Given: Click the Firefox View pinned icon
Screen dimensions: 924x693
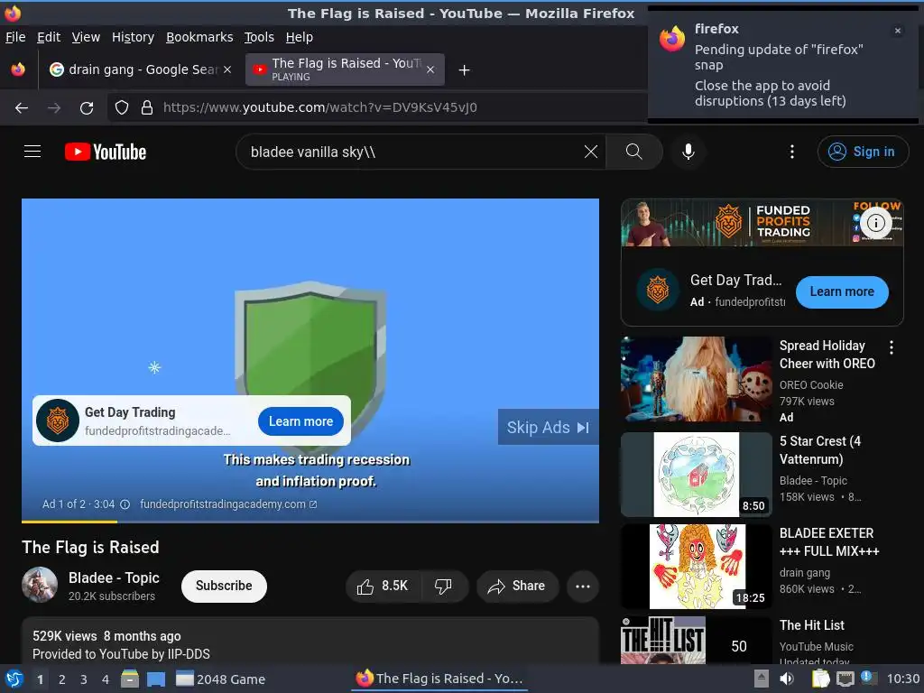Looking at the screenshot, I should point(18,69).
